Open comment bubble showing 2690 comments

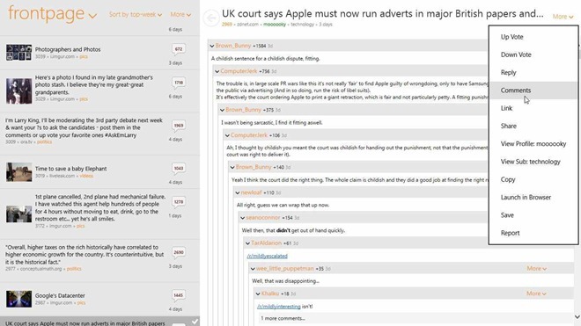click(x=179, y=253)
